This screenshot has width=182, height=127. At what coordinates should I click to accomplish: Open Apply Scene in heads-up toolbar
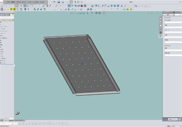coord(100,13)
